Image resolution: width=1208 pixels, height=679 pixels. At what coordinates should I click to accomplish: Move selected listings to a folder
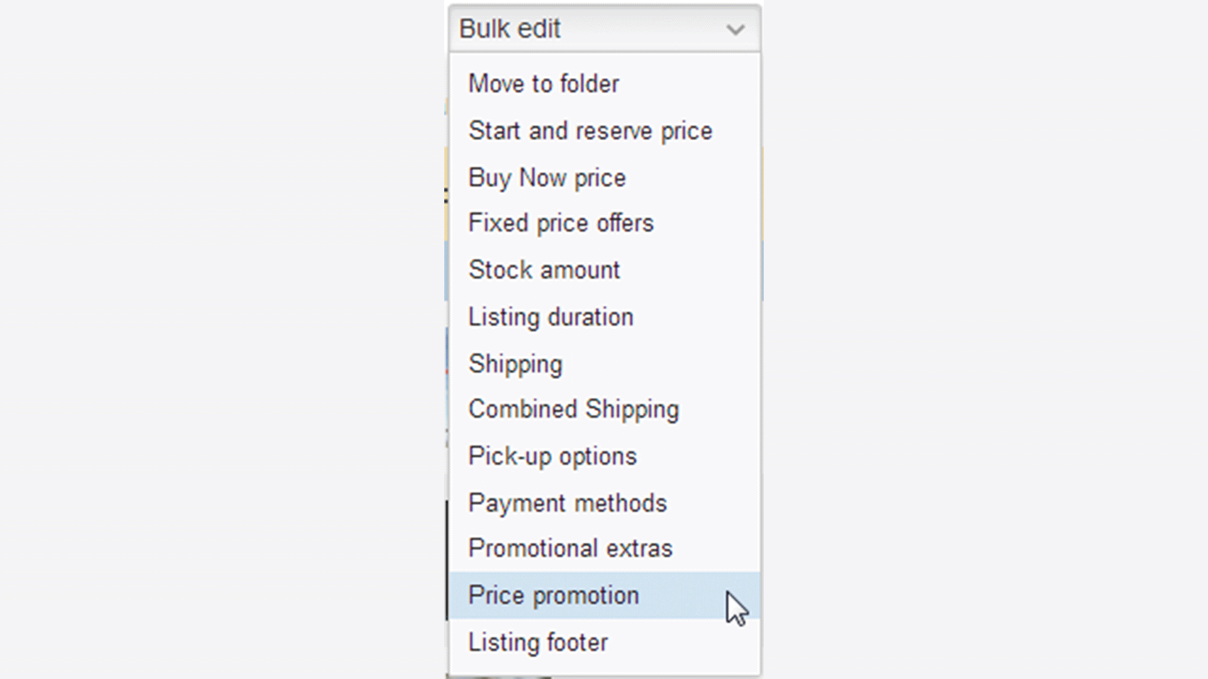tap(543, 83)
